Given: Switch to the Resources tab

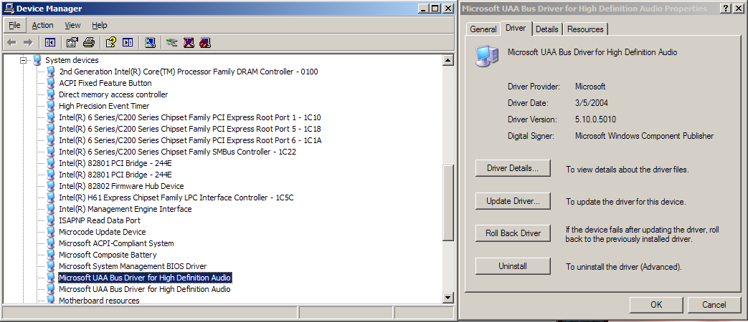Looking at the screenshot, I should (x=585, y=29).
